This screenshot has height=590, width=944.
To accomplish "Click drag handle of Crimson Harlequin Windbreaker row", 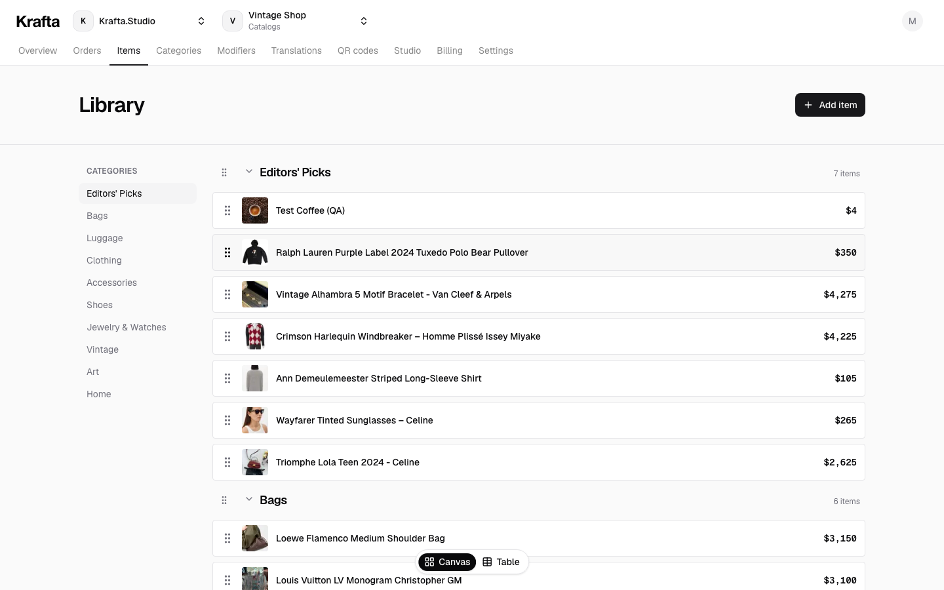I will point(227,336).
